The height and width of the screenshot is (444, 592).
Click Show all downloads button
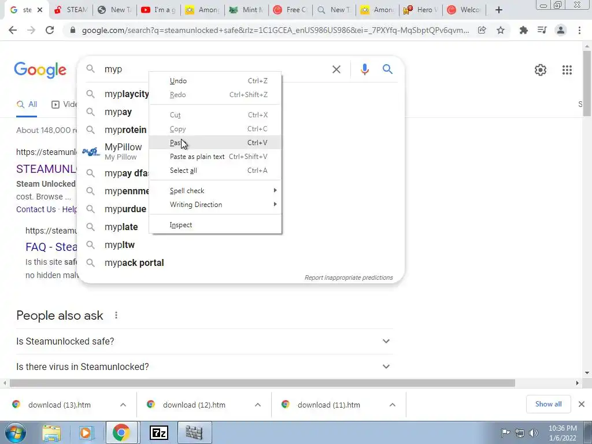[548, 404]
